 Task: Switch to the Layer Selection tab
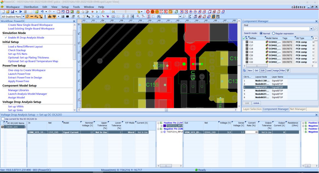click(252, 109)
